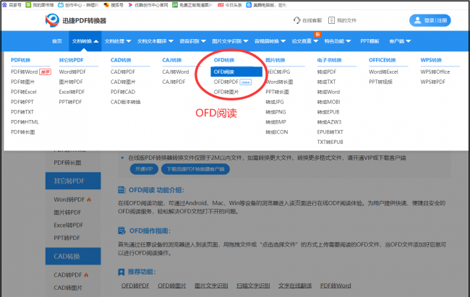Image resolution: width=470 pixels, height=297 pixels.
Task: Expand the 文档处理 dropdown
Action: (x=118, y=41)
